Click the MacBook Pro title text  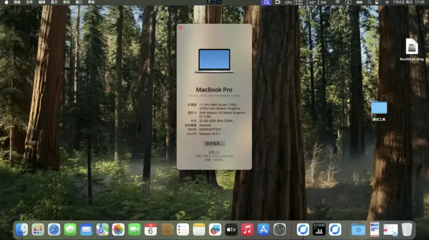[214, 89]
